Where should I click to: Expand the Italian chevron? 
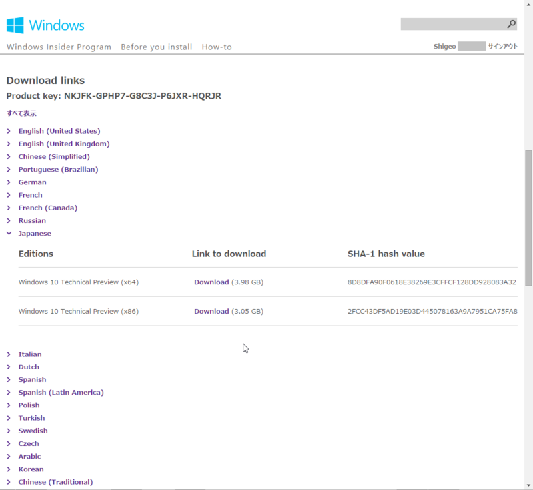9,354
